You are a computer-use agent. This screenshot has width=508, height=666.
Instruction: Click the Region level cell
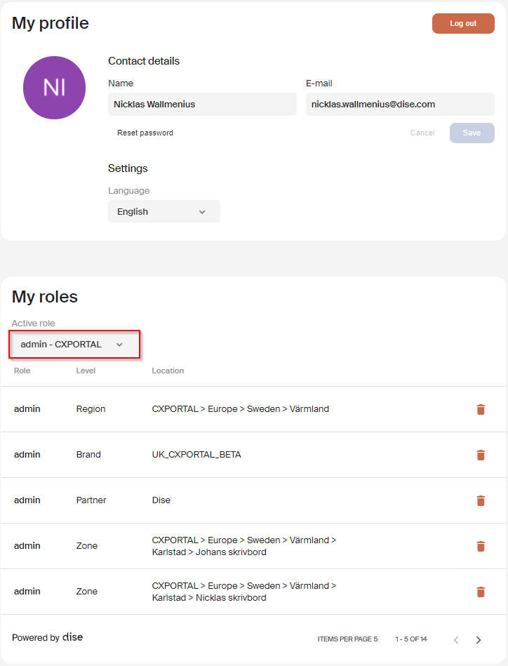(x=91, y=409)
